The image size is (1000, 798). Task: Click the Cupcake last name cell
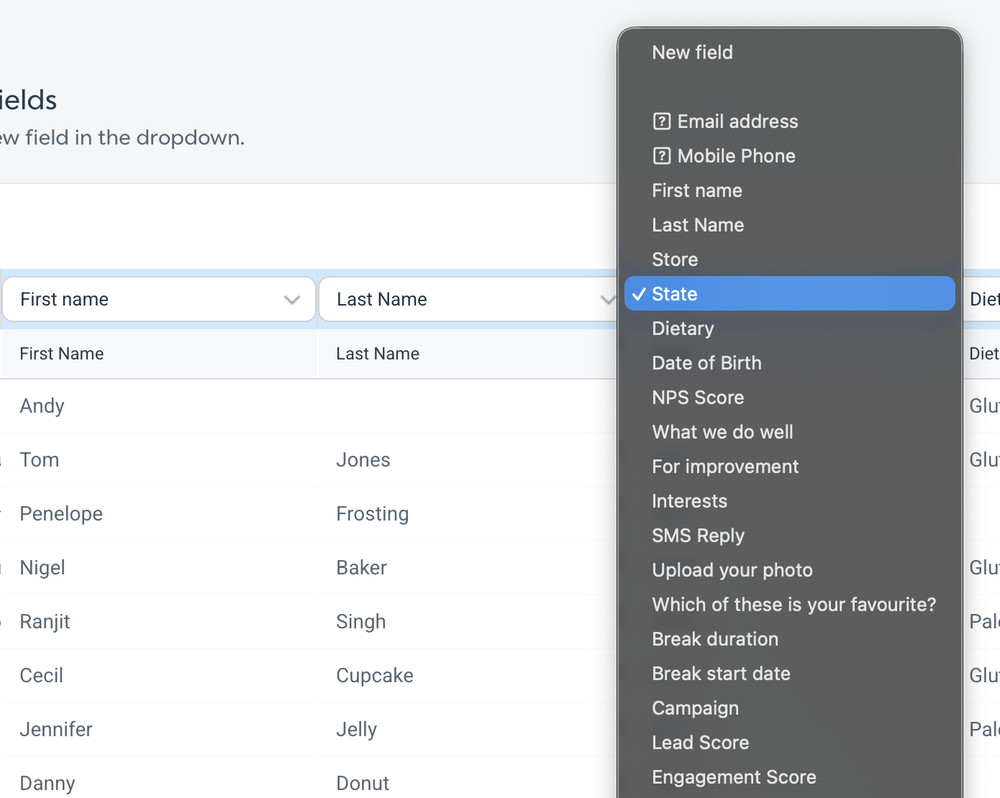(468, 676)
